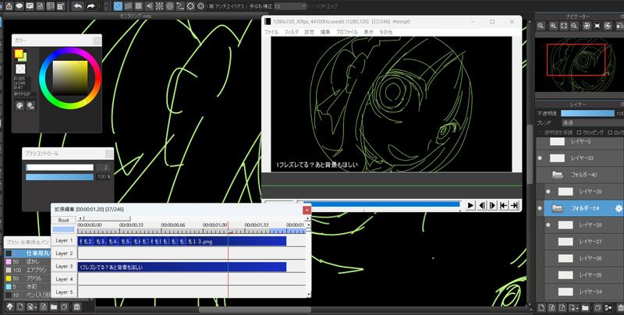Toggle the クリッピング checkbox
The height and width of the screenshot is (315, 624).
point(579,133)
